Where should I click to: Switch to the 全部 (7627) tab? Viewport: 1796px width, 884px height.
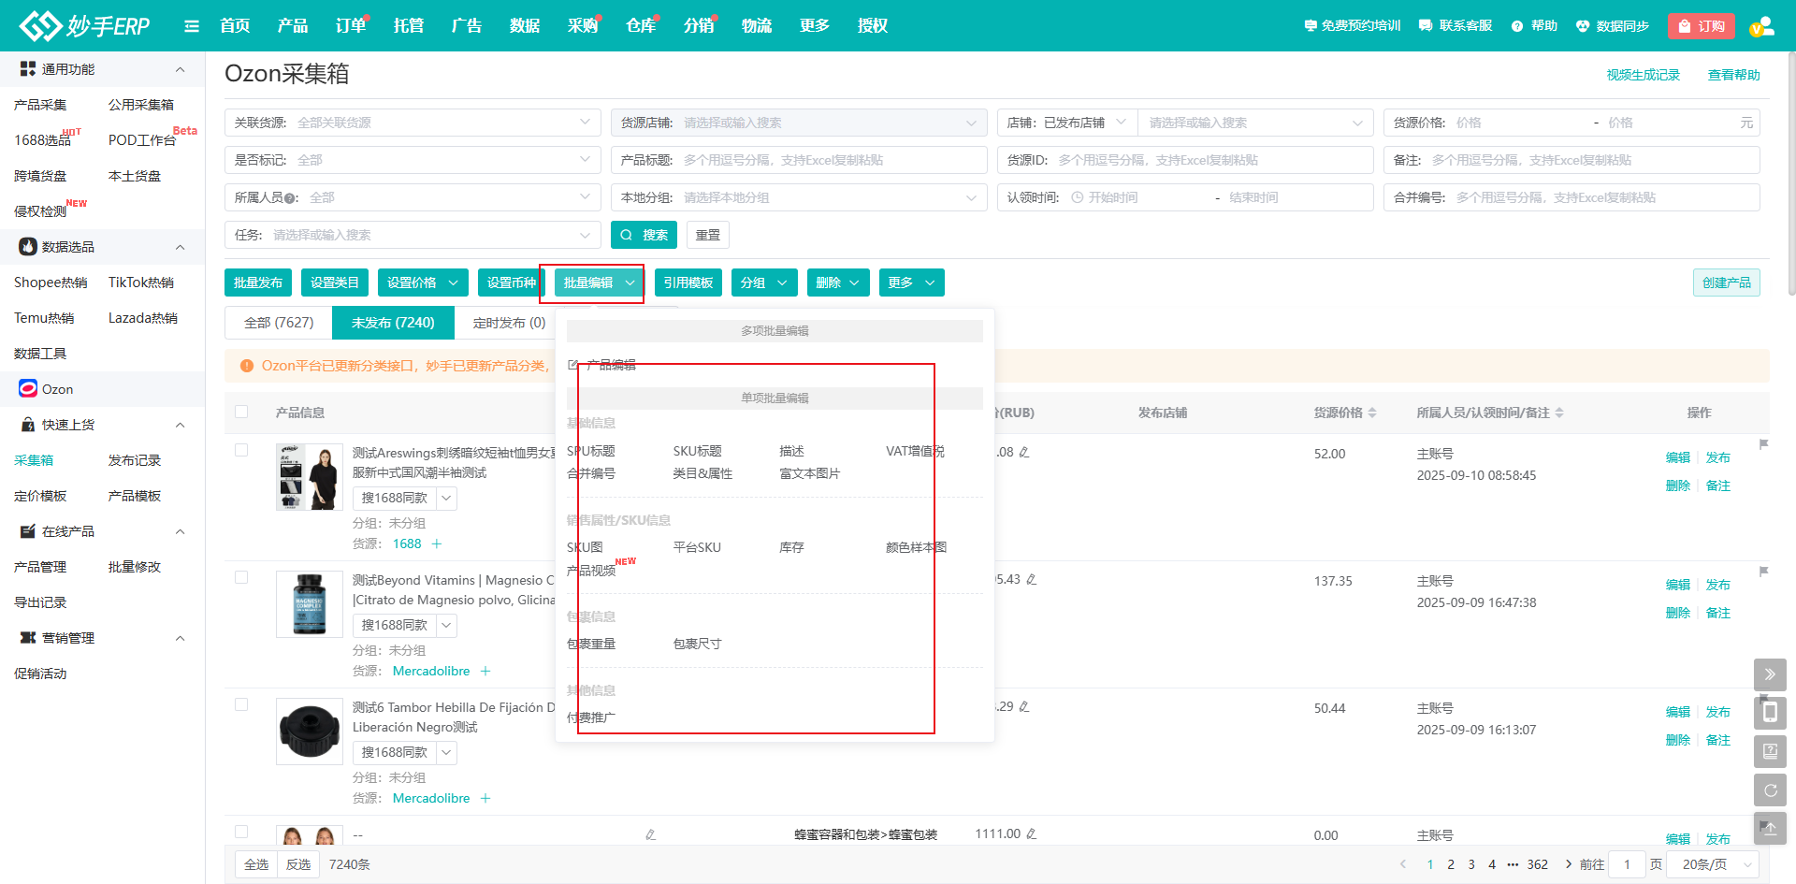click(279, 323)
